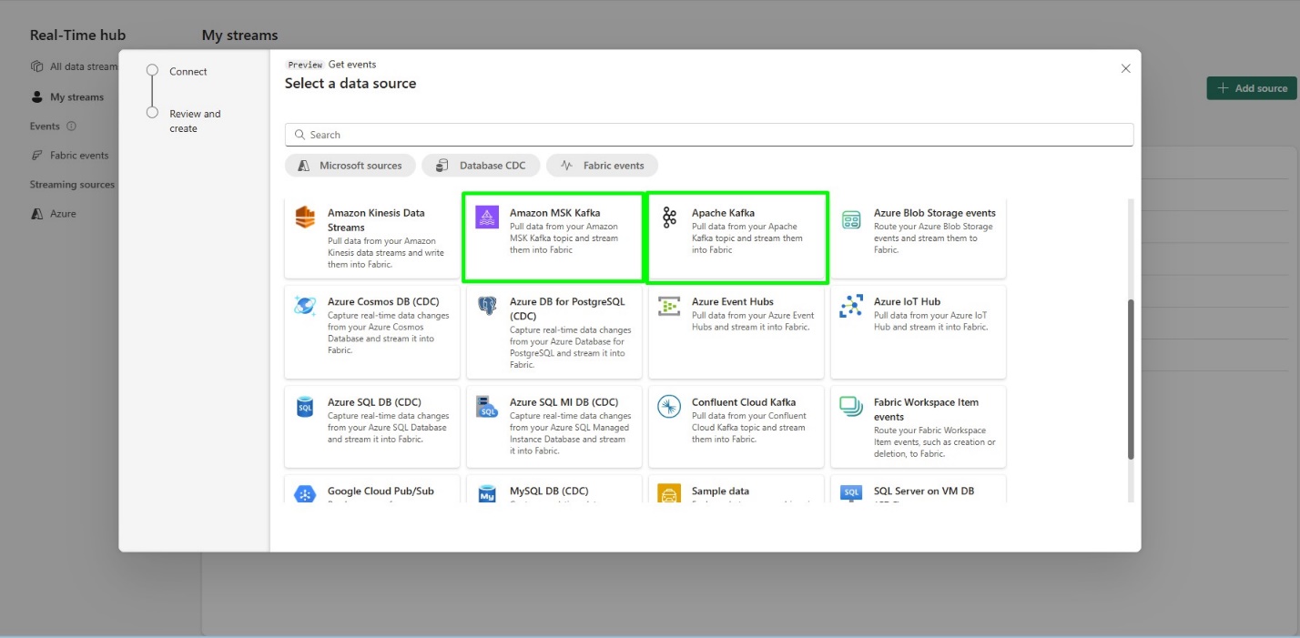Pick the Apache Kafka source icon

[669, 217]
